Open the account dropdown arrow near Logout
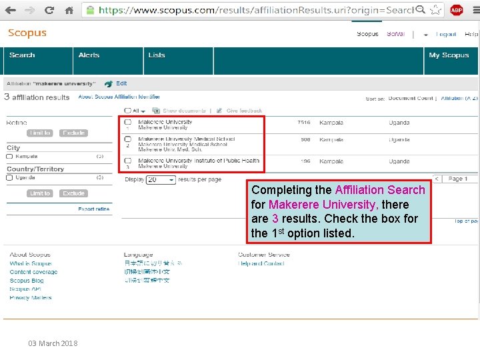The width and height of the screenshot is (480, 360). point(425,35)
